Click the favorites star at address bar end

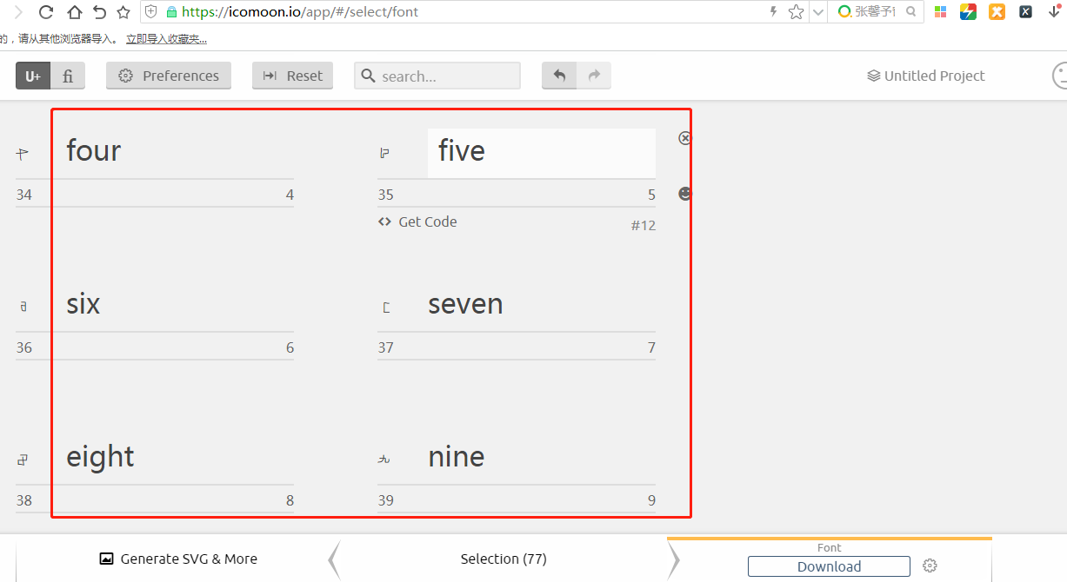coord(796,12)
